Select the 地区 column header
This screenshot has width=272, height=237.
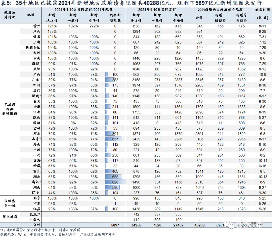point(31,15)
